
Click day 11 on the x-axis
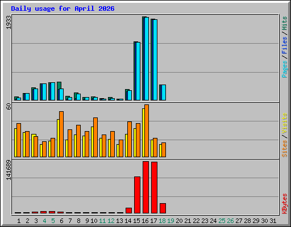click(102, 221)
